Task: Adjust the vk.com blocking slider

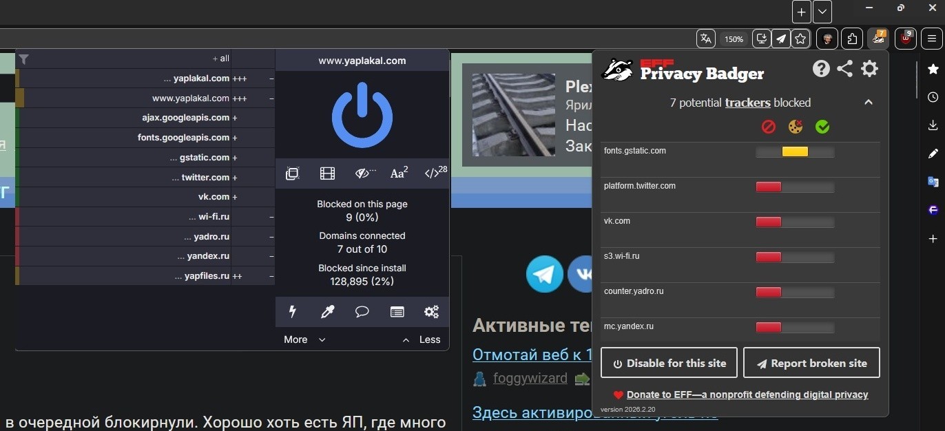Action: pyautogui.click(x=795, y=222)
